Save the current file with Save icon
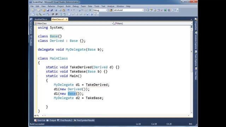 point(48,10)
